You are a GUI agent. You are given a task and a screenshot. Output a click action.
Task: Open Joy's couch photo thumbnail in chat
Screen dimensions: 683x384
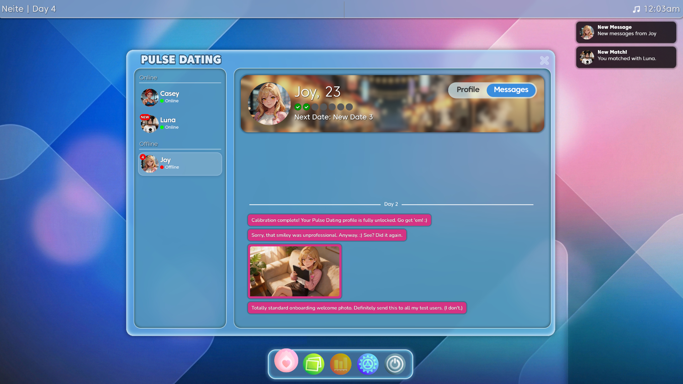(x=295, y=271)
